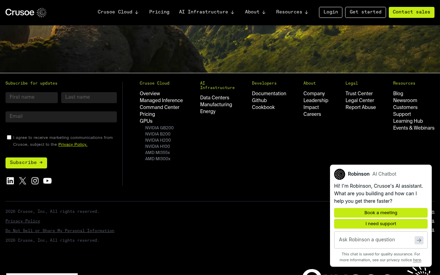
Task: Open footer Pricing link under Crusoe Cloud
Action: [147, 114]
